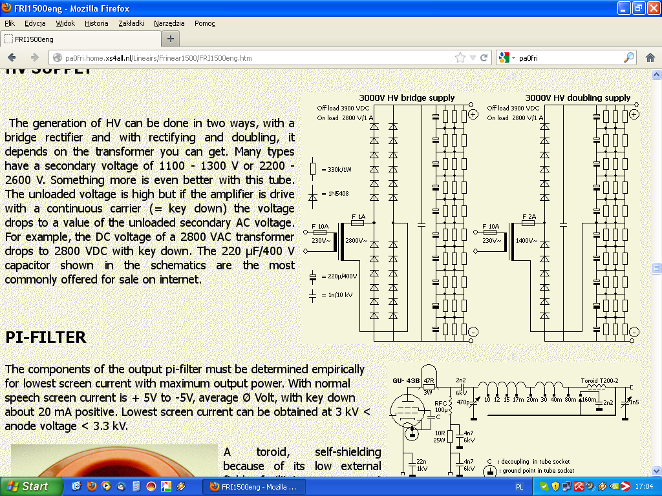Viewport: 662px width, 496px height.
Task: Reload the current page
Action: (x=484, y=57)
